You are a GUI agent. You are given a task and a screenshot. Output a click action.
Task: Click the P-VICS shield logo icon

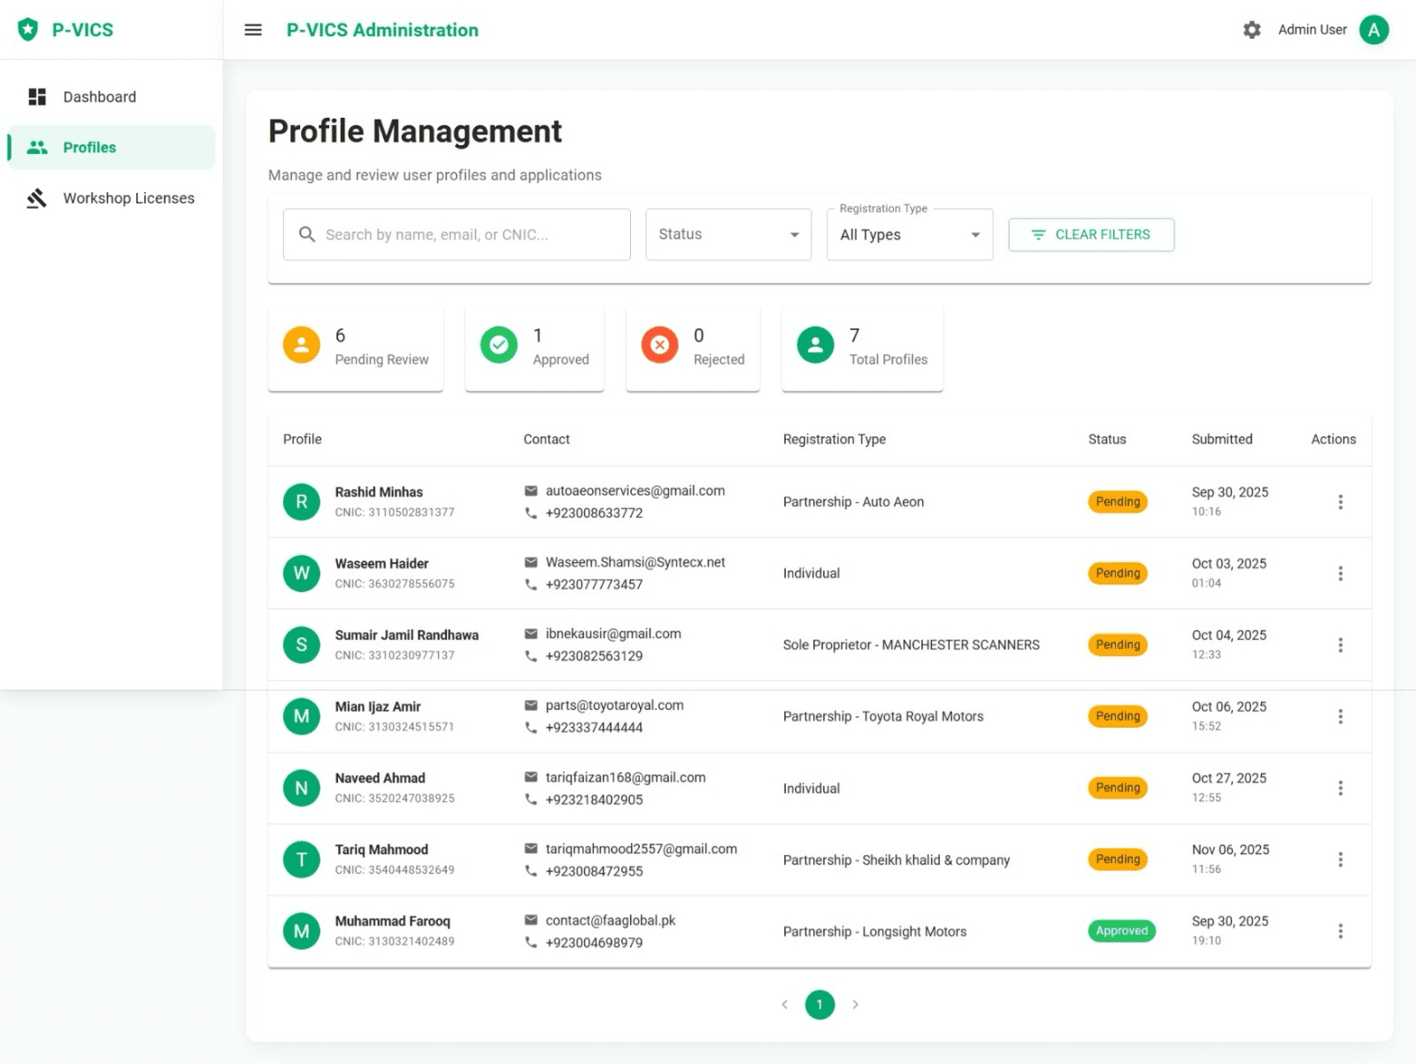[x=28, y=29]
